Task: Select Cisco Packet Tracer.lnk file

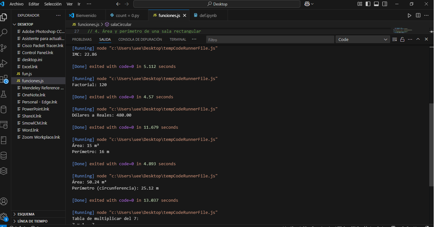Action: click(38, 45)
